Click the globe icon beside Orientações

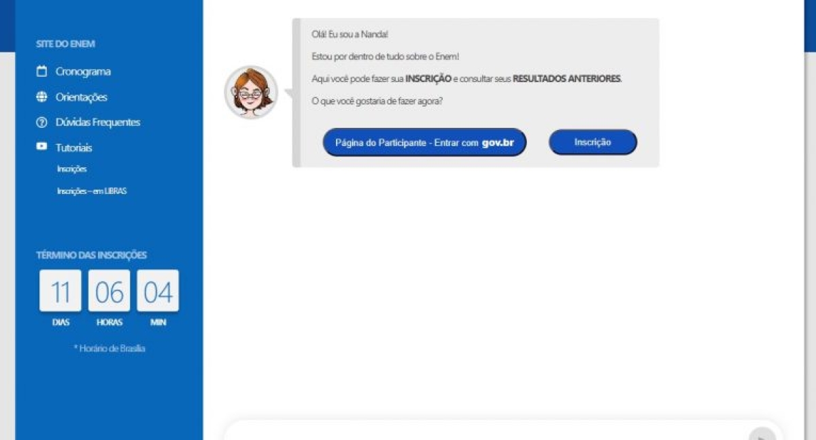pos(41,97)
